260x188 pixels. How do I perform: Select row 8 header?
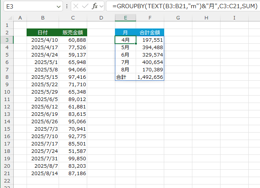pos(7,77)
